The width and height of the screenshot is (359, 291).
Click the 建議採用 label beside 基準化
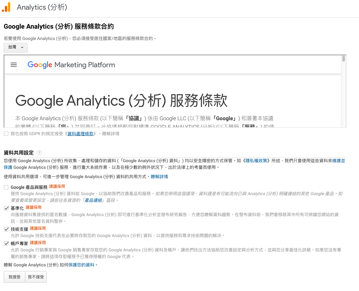(x=33, y=207)
